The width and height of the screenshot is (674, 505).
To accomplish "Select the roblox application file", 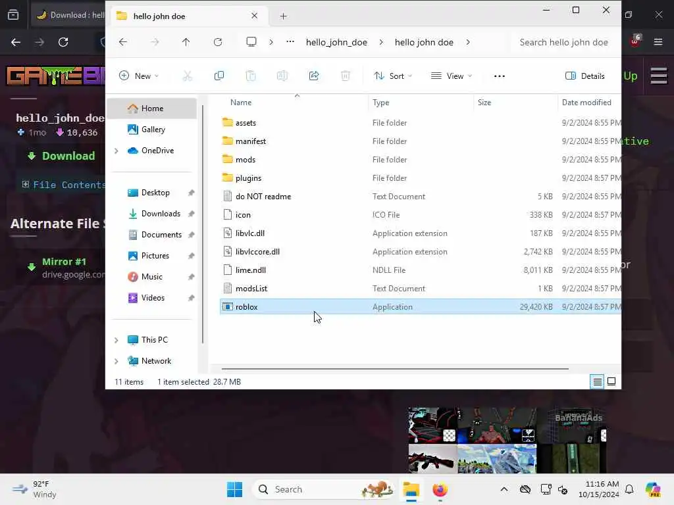I will [x=421, y=306].
